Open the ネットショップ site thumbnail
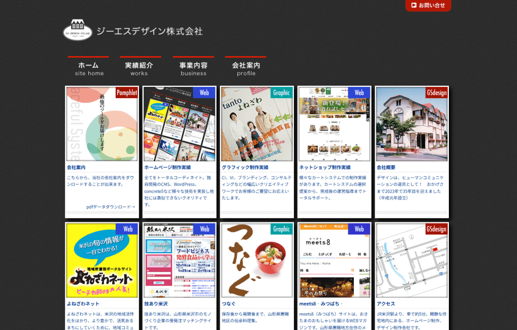The height and width of the screenshot is (330, 517). point(334,124)
